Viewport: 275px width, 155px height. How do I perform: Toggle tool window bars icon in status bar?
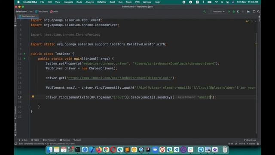pos(15,144)
